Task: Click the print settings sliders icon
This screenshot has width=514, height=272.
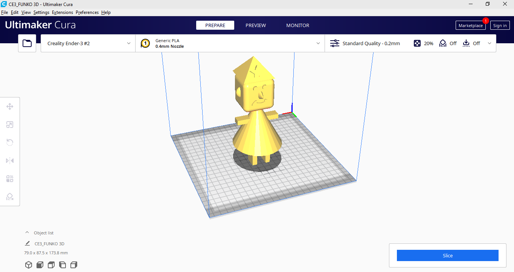Action: pos(335,43)
